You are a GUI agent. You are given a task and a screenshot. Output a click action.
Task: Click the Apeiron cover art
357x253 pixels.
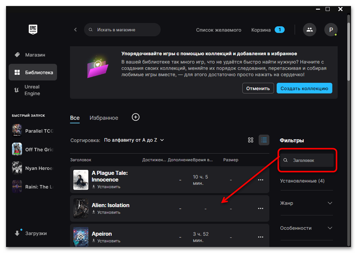81,237
